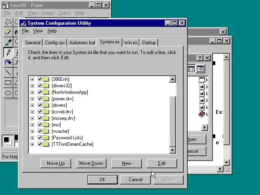The height and width of the screenshot is (195, 260).
Task: Click the Open button in the background dialog
Action: pyautogui.click(x=197, y=139)
